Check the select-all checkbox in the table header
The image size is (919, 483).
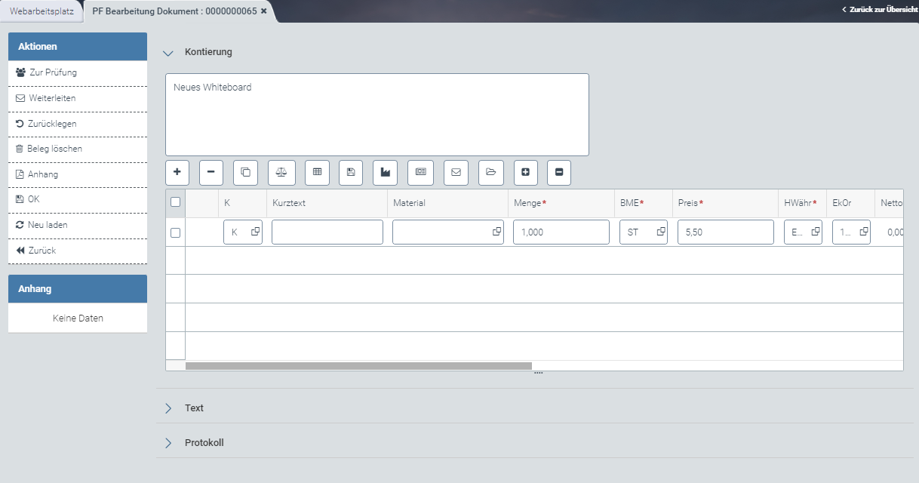click(175, 202)
